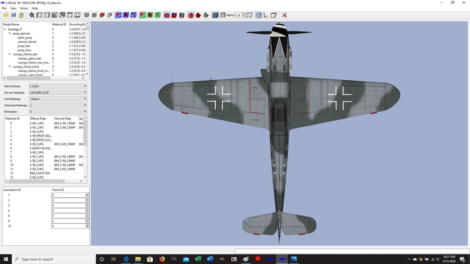Toggle the green wireframe box with red sphere
This screenshot has height=264, width=470.
(143, 15)
